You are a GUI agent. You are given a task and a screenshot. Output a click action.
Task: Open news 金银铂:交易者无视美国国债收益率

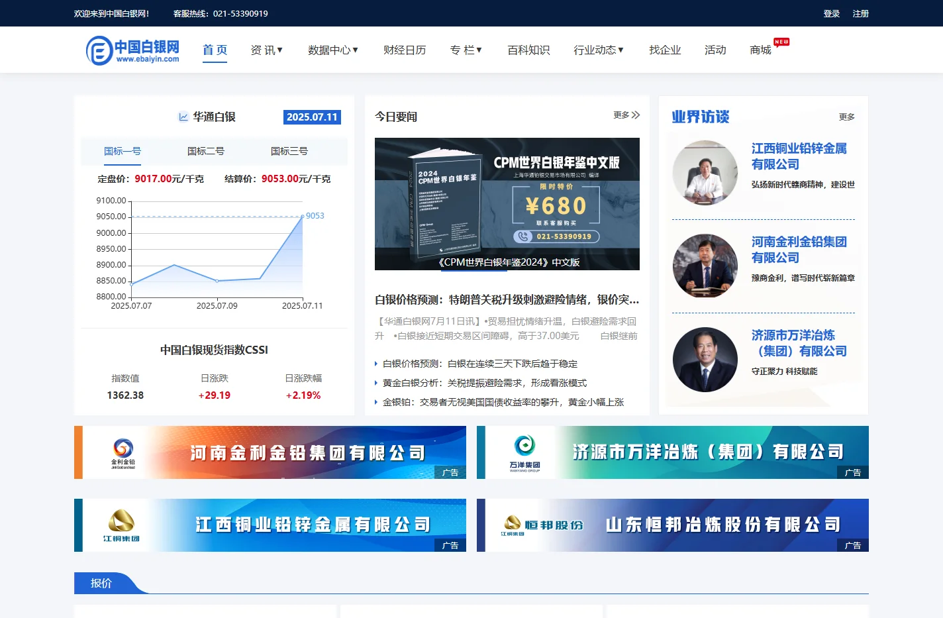(x=503, y=402)
